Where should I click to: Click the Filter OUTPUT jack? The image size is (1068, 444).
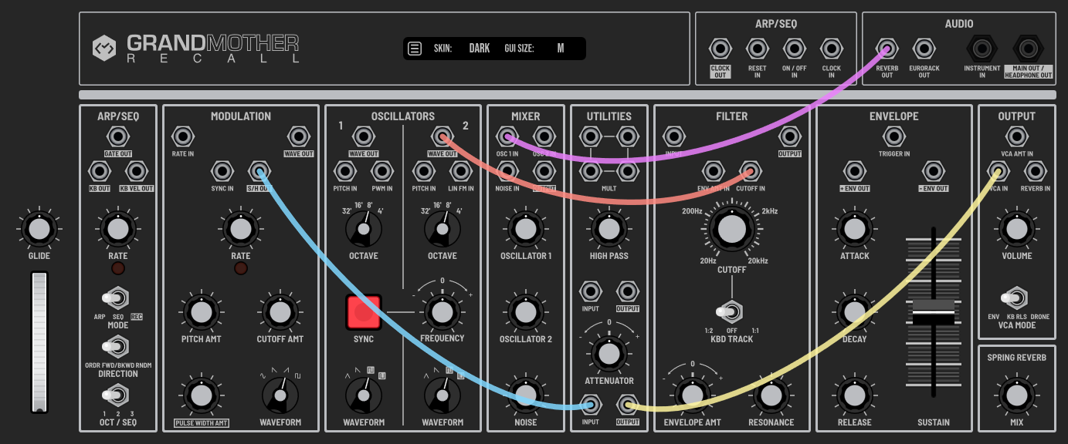coord(789,137)
